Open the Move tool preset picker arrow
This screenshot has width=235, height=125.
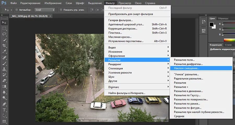(x=11, y=10)
